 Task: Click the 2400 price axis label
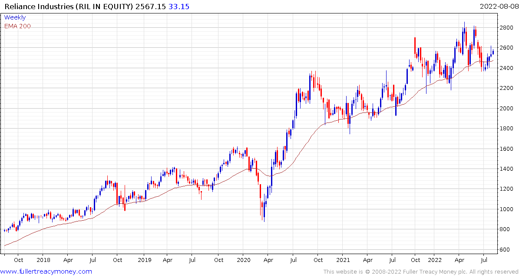506,68
